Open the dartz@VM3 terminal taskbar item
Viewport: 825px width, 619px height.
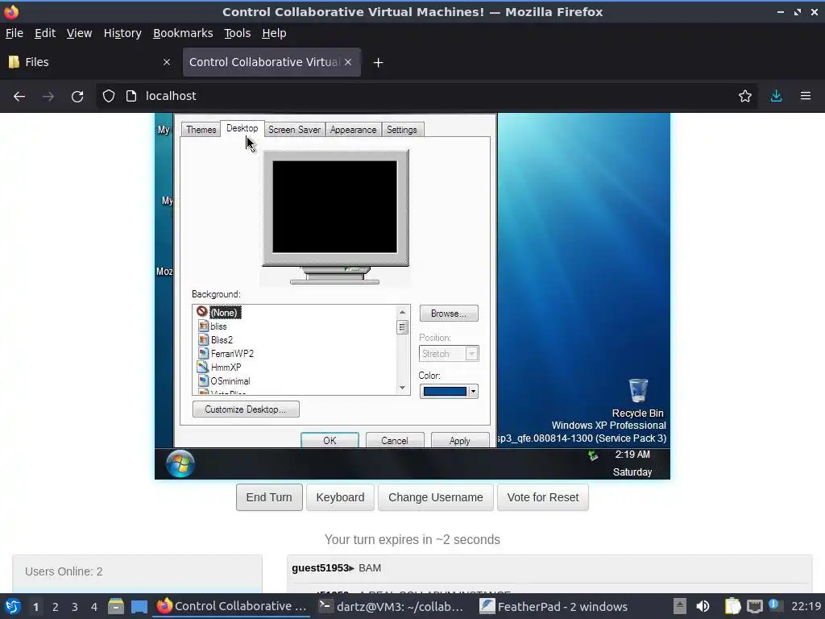pos(392,606)
